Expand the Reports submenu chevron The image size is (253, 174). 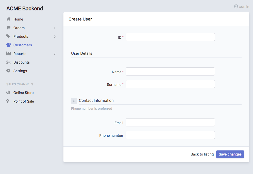tap(55, 54)
